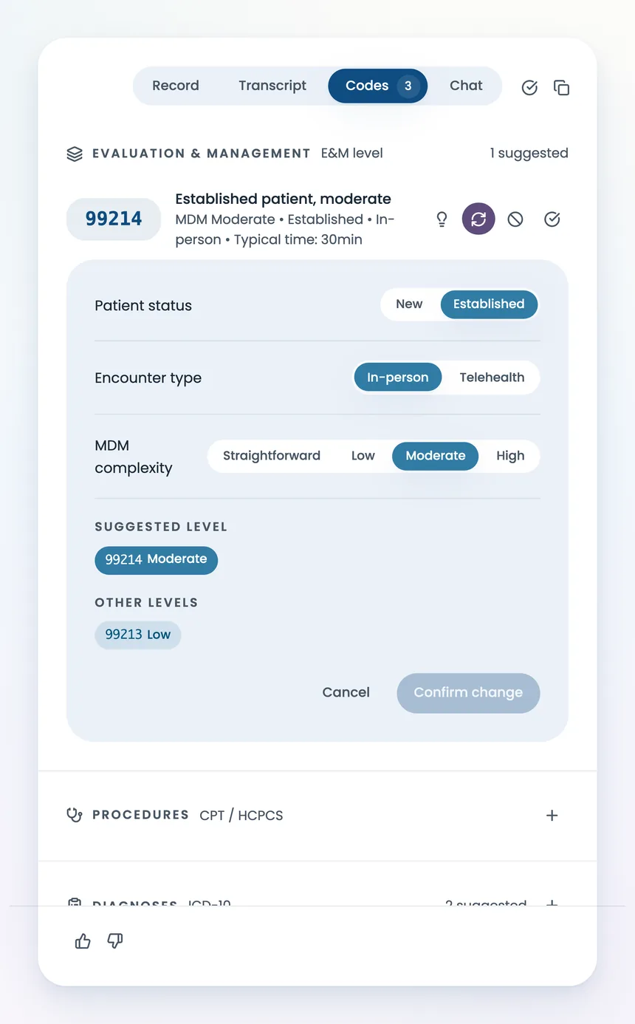The image size is (635, 1024).
Task: Accept code 99214 with the check icon
Action: pyautogui.click(x=552, y=219)
